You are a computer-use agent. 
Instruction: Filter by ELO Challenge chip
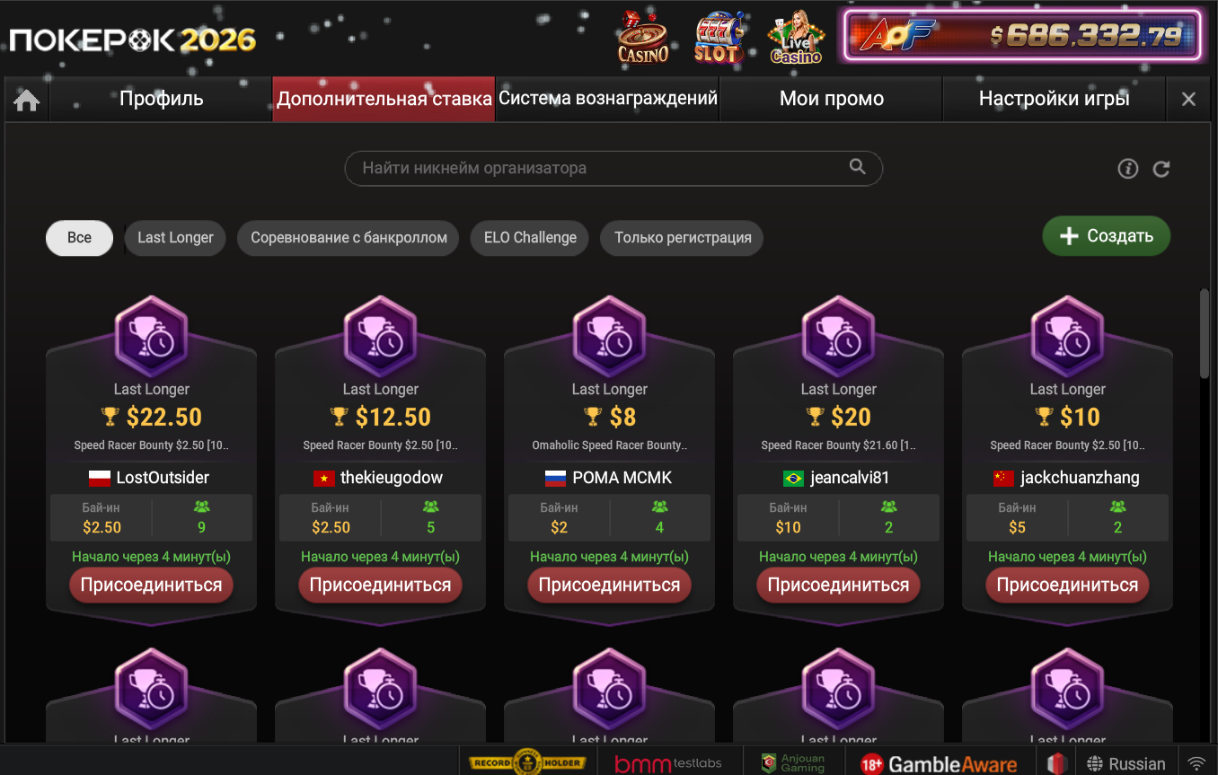[x=530, y=238]
